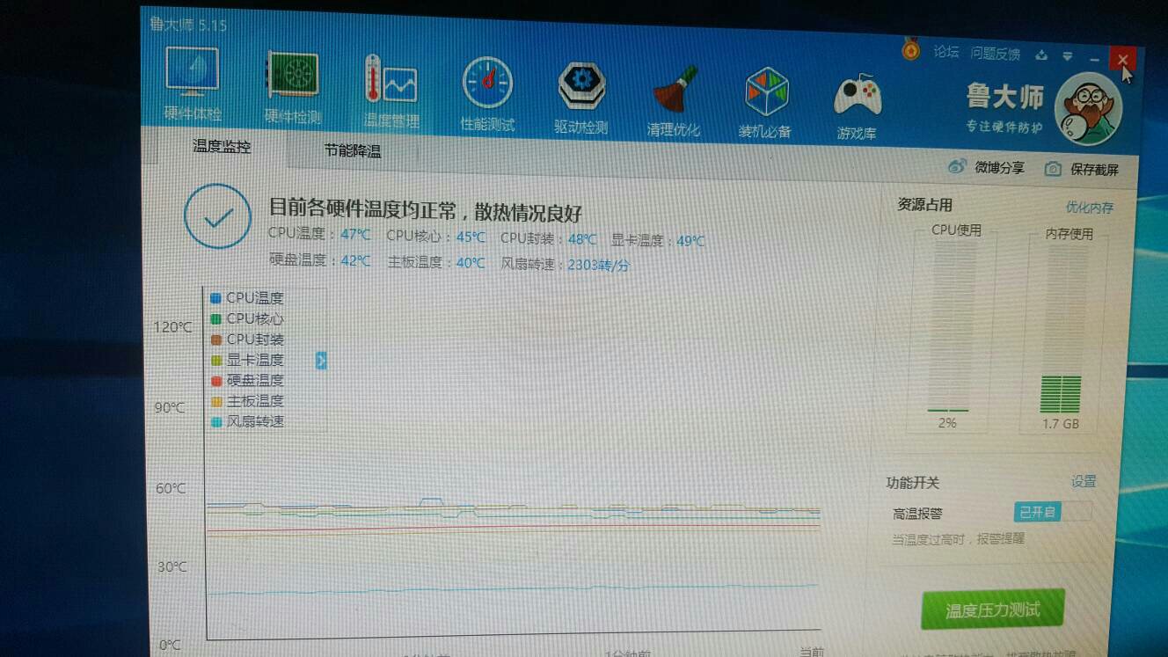
Task: Click the 清理优化 broom icon
Action: (675, 91)
